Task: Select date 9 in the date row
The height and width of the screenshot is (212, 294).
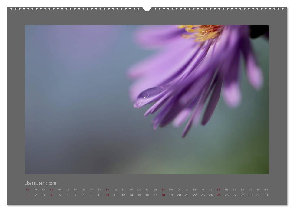Action: pos(91,195)
